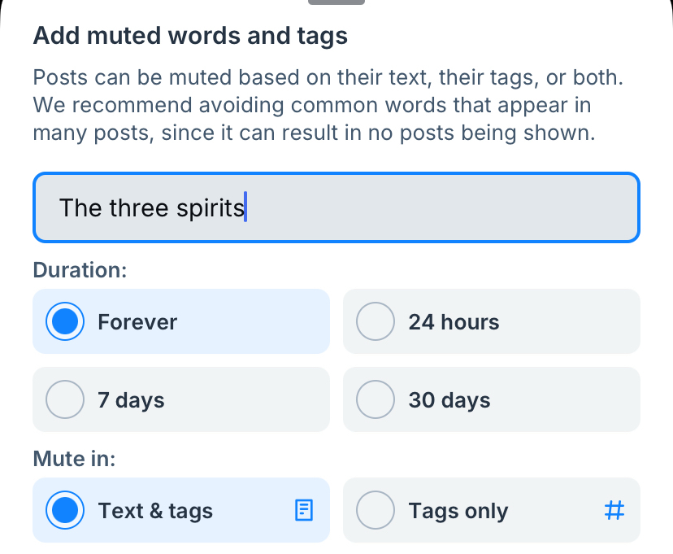
Task: Enable the 30 days radio circle
Action: click(x=376, y=400)
